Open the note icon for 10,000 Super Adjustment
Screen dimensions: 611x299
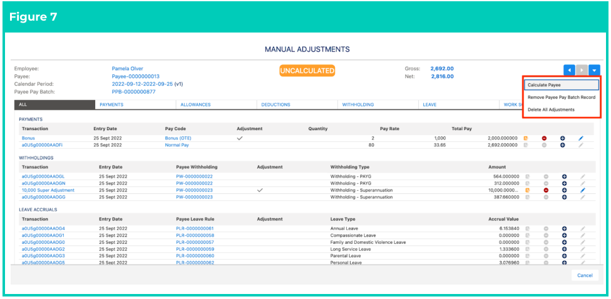coord(528,190)
